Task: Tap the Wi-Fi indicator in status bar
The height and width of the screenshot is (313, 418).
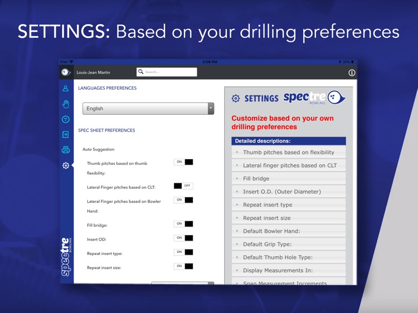Action: tap(71, 62)
